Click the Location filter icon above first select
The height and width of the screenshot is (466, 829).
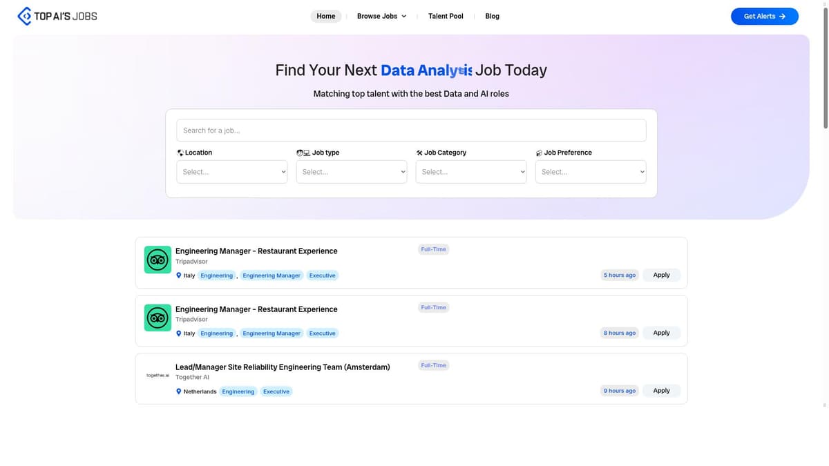(x=180, y=152)
